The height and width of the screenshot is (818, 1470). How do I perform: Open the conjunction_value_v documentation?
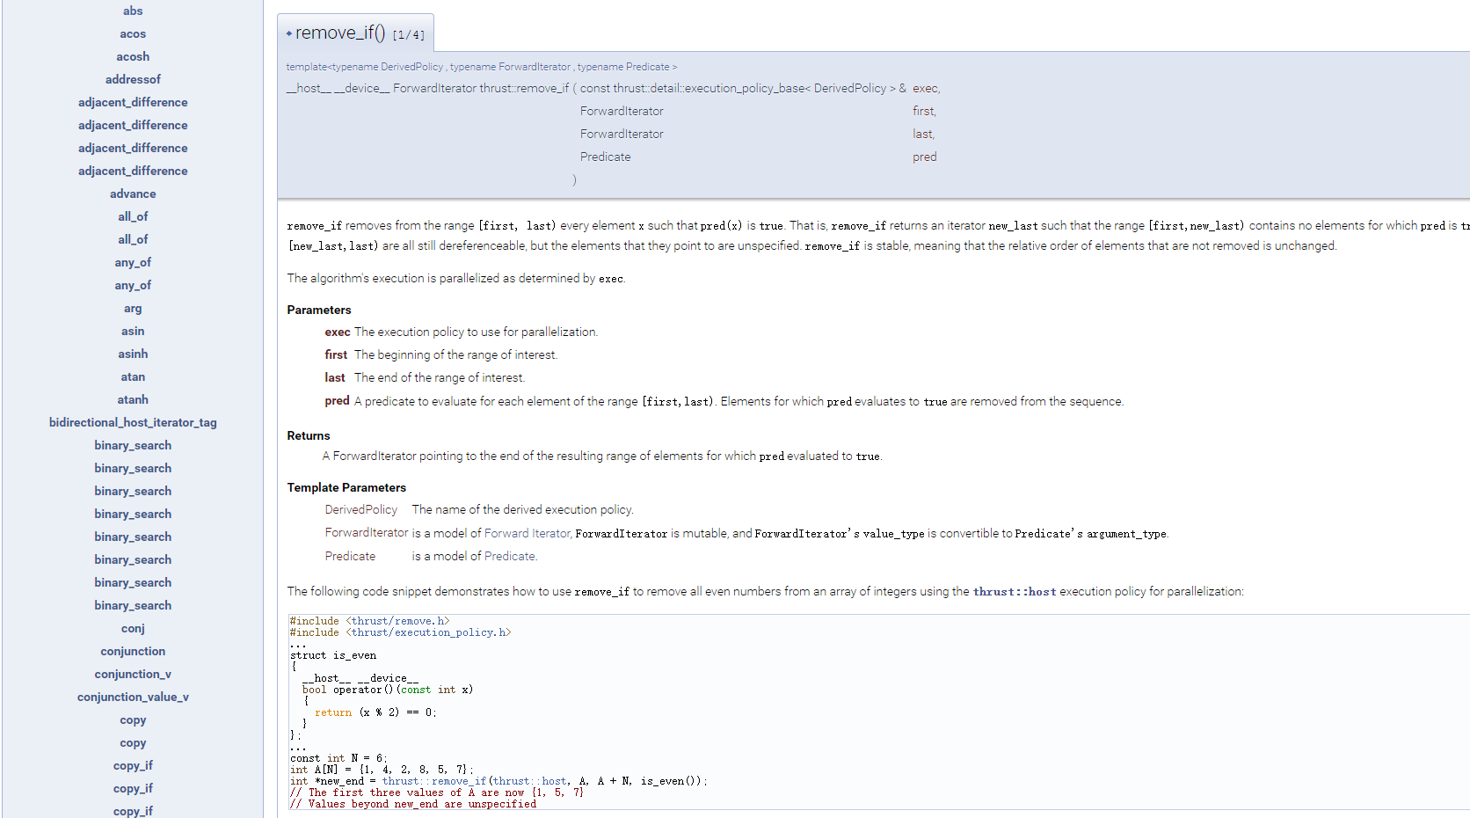click(x=133, y=697)
